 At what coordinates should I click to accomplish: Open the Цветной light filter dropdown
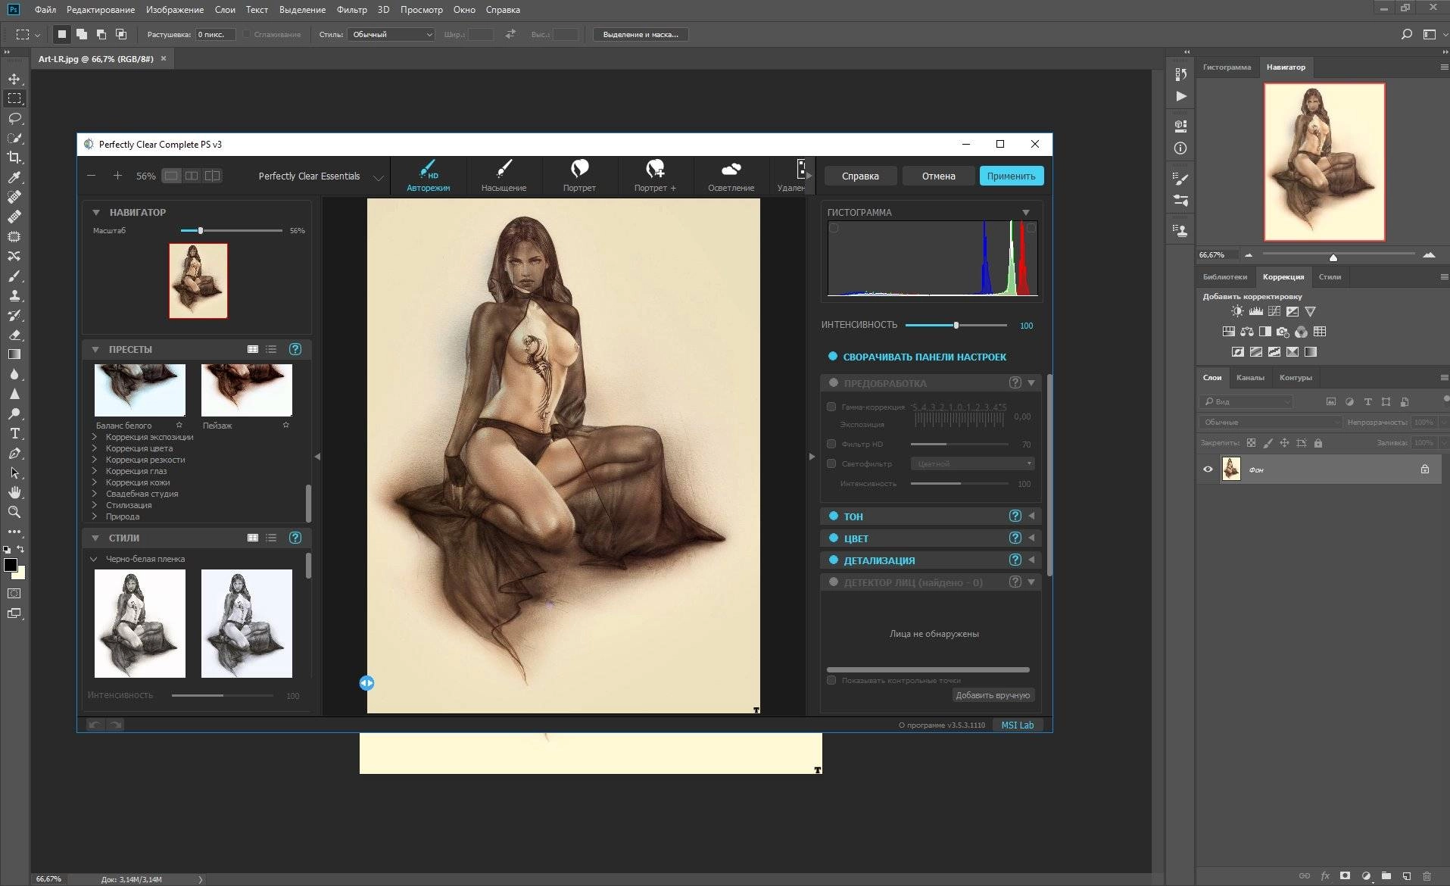coord(972,463)
